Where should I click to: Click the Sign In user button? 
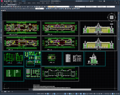[92, 1]
